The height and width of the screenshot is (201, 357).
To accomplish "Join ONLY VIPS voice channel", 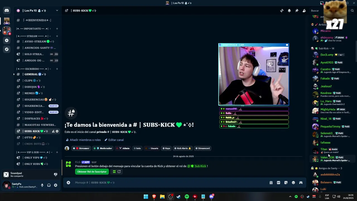I will pos(37,158).
